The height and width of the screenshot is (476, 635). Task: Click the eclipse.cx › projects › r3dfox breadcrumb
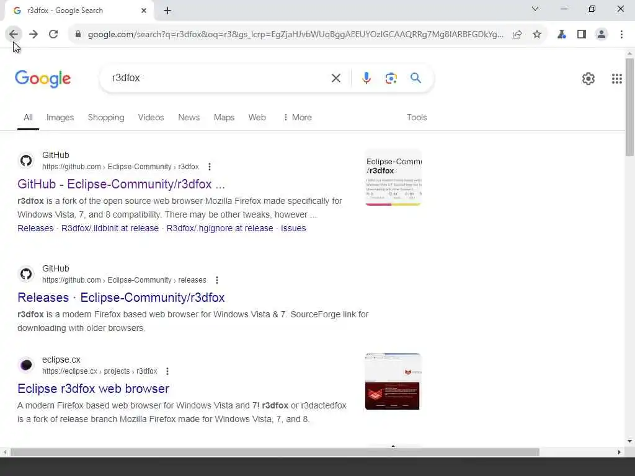[100, 371]
